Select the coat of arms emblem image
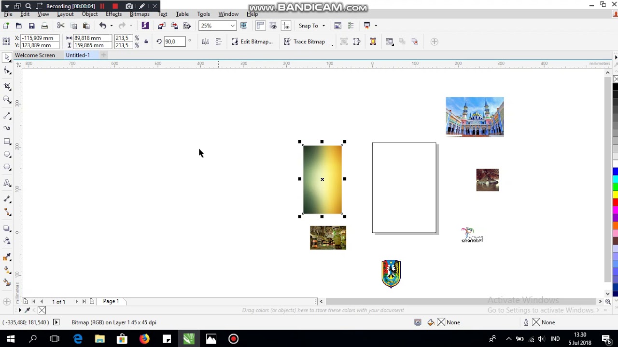Viewport: 618px width, 347px height. 391,274
